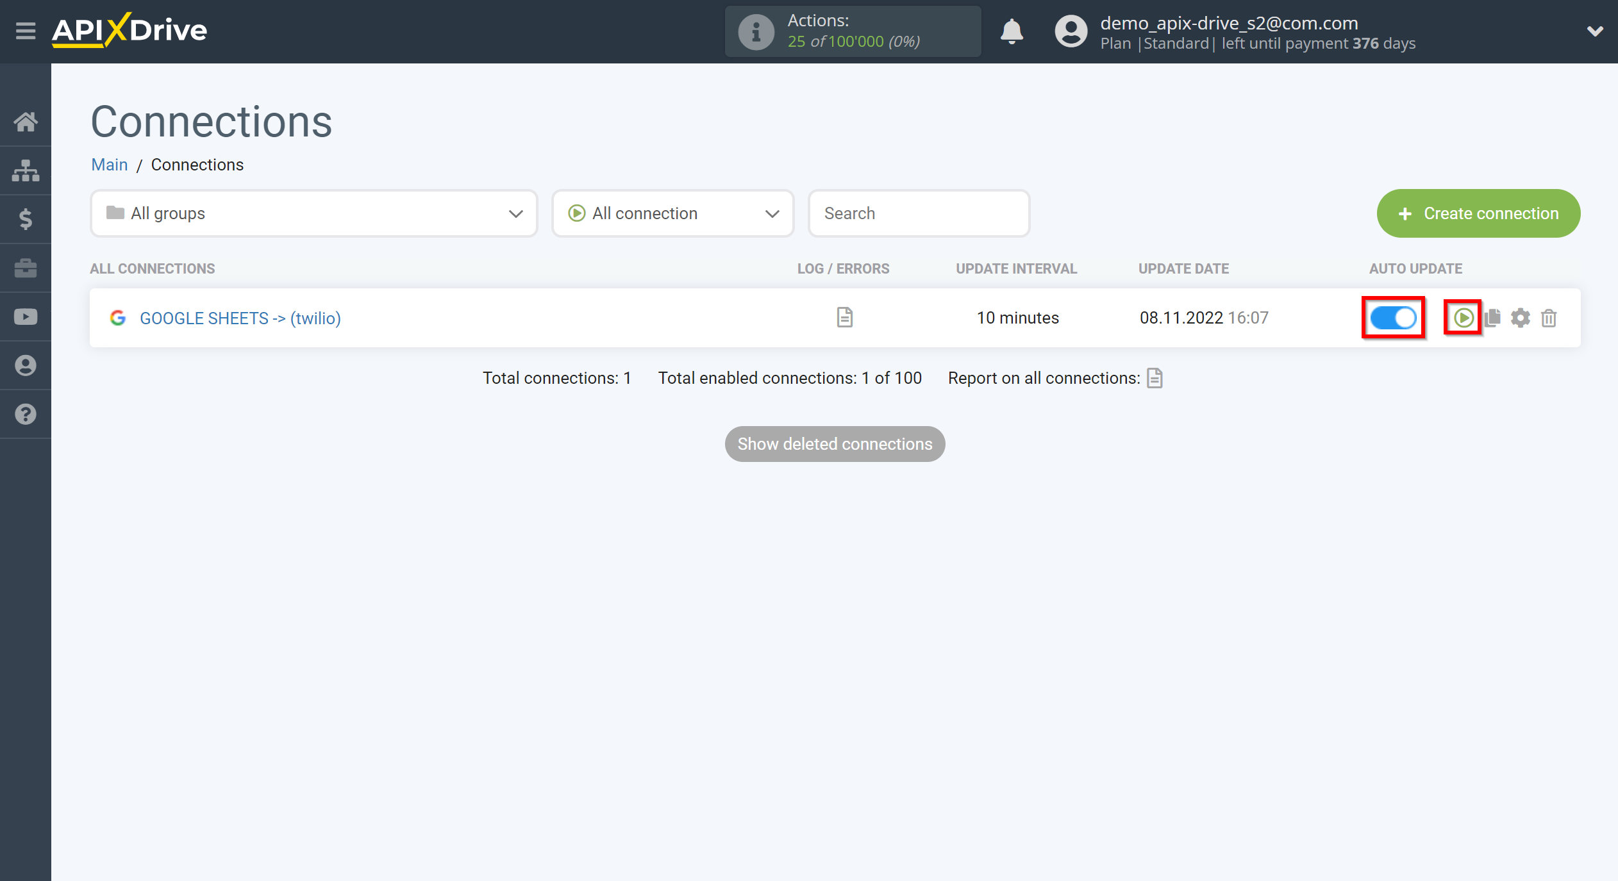Viewport: 1618px width, 881px height.
Task: Click the Create connection button
Action: click(x=1479, y=213)
